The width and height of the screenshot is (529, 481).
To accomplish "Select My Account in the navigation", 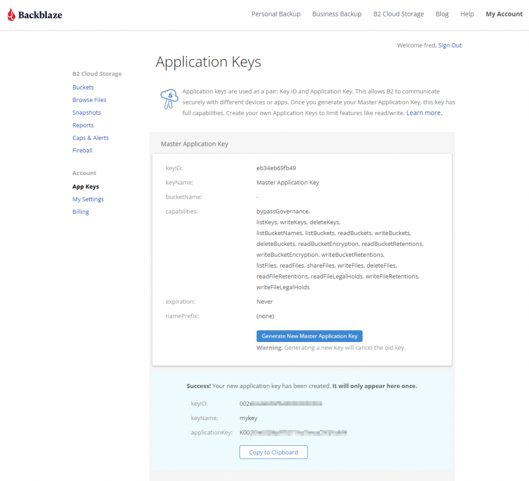I will tap(504, 14).
